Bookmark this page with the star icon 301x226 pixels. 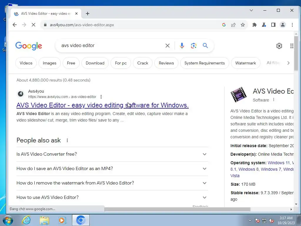pyautogui.click(x=243, y=25)
